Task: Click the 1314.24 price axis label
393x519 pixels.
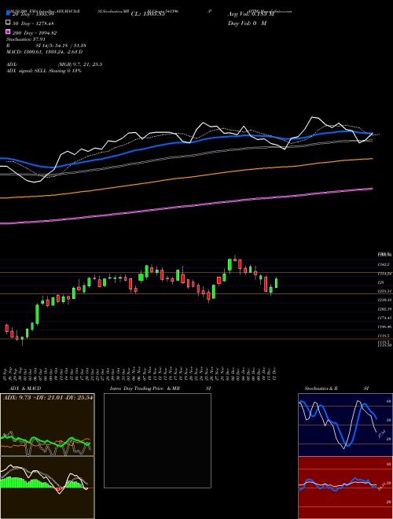Action: coord(384,274)
